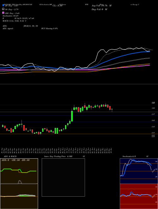Click the 'Avg Vol: 19.76 M' text

[101, 6]
